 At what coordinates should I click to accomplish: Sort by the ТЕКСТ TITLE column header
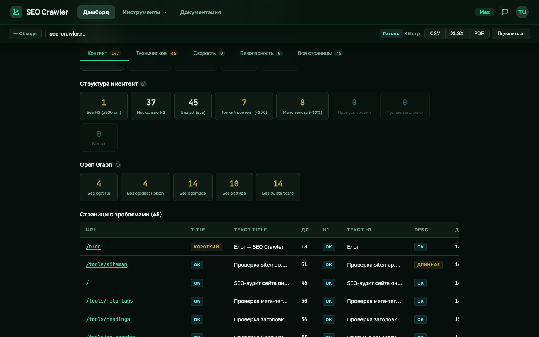click(x=250, y=230)
